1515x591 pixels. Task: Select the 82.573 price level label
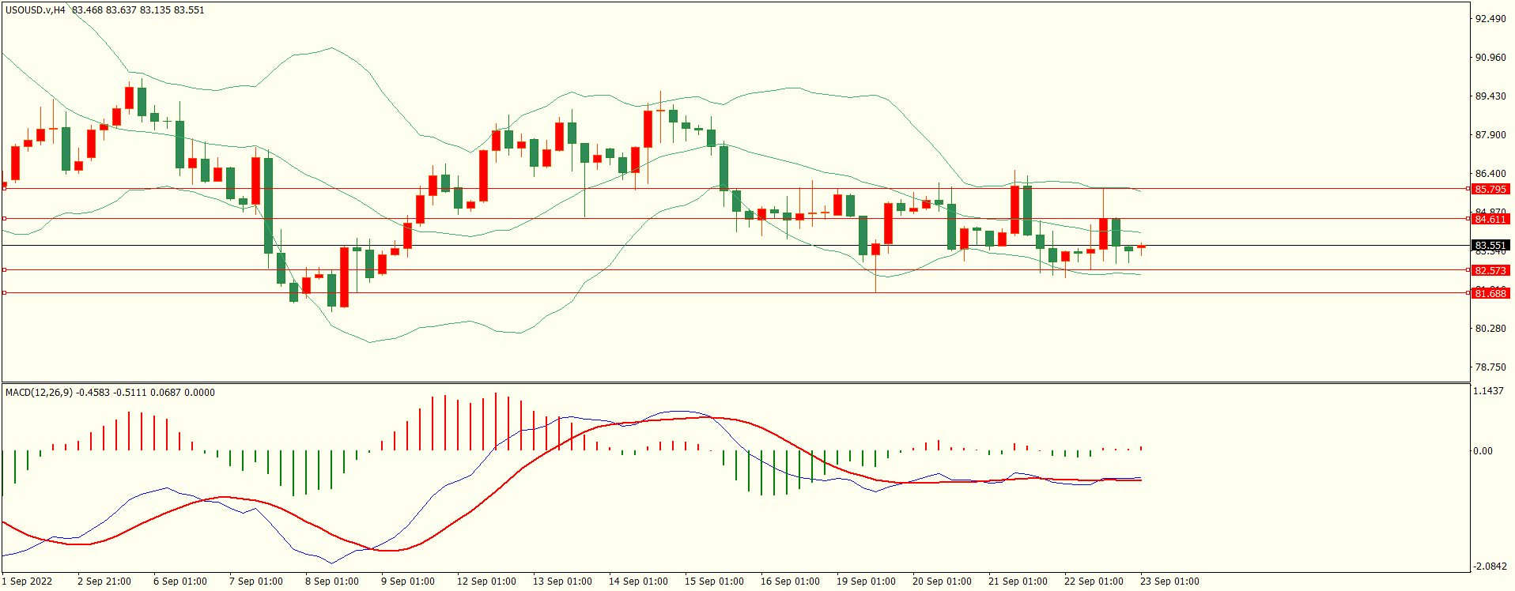tap(1490, 270)
